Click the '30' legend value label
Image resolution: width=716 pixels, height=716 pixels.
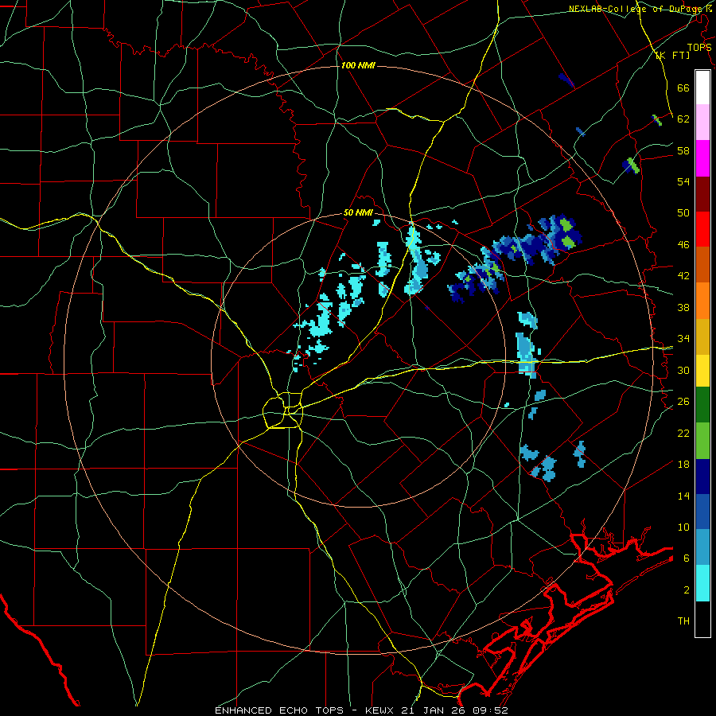coord(683,370)
